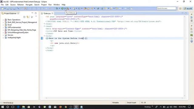Viewport: 194px width, 109px height.
Task: Open the Help menu
Action: pyautogui.click(x=63, y=5)
